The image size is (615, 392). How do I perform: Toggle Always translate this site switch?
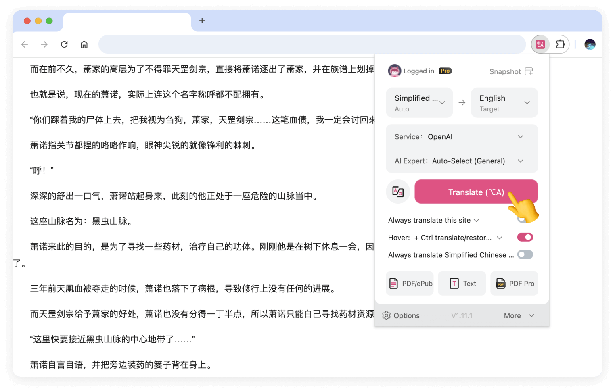521,220
